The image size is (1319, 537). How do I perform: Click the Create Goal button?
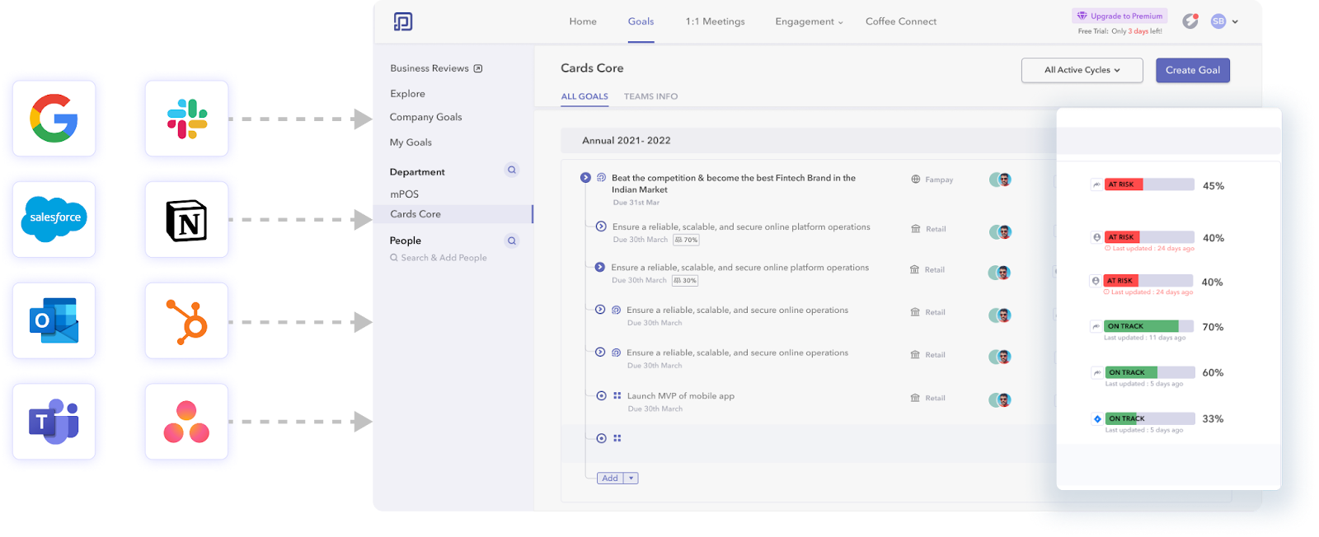tap(1193, 70)
